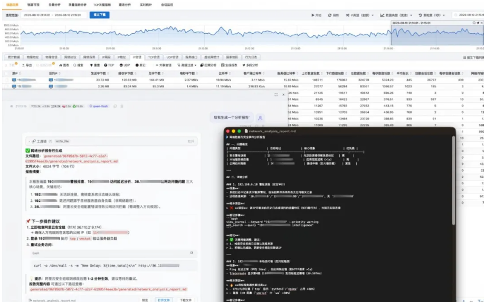The height and width of the screenshot is (302, 486).
Task: Check the table header select-all checkbox
Action: (6, 74)
